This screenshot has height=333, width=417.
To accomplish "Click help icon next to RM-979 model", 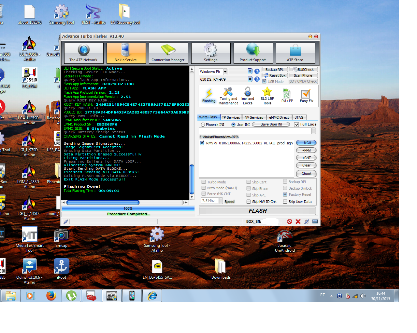I will click(x=257, y=79).
